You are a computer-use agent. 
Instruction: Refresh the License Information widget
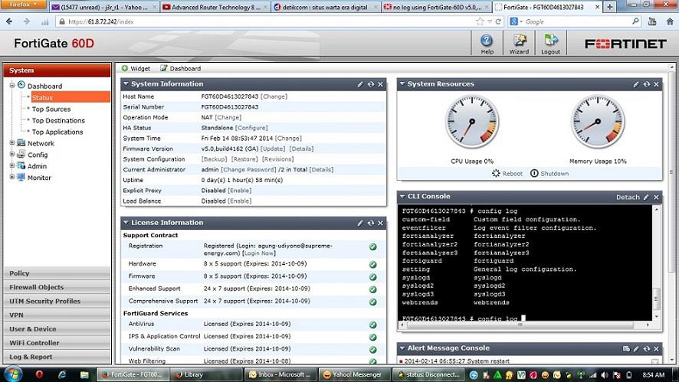click(x=371, y=223)
